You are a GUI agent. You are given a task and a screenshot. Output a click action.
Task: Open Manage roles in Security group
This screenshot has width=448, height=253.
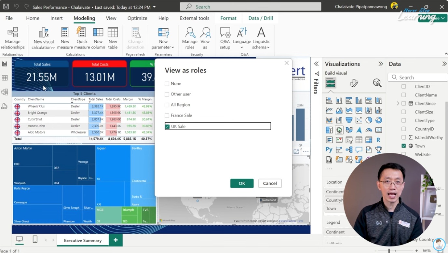[190, 33]
